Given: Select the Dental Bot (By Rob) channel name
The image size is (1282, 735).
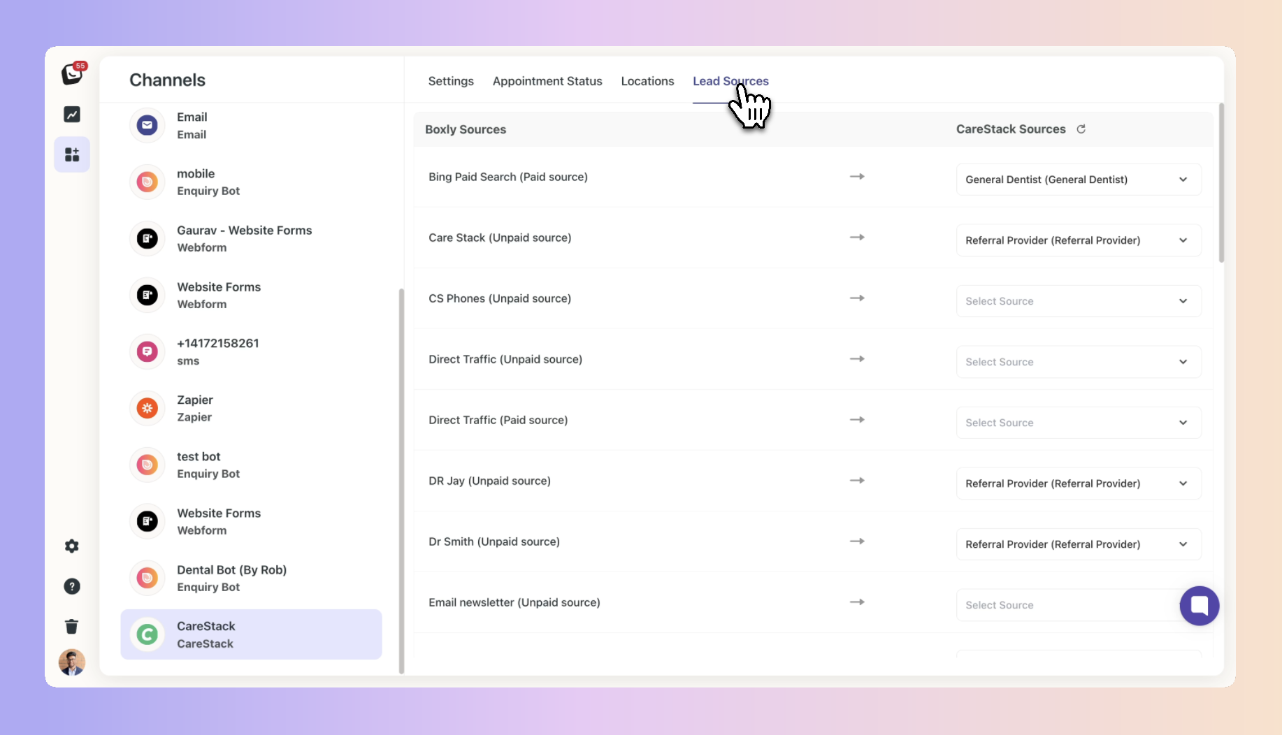Looking at the screenshot, I should 232,569.
